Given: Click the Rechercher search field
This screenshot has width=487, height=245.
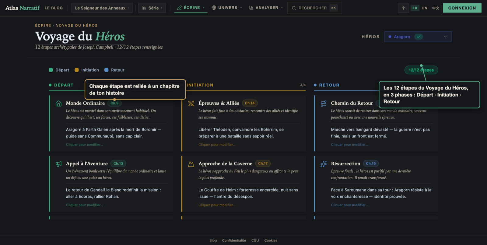Looking at the screenshot, I should (315, 8).
